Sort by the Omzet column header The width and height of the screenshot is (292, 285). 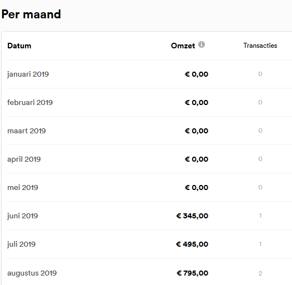tap(183, 46)
